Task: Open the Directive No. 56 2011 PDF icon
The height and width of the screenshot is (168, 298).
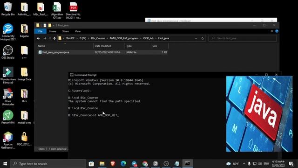Action: pyautogui.click(x=73, y=10)
